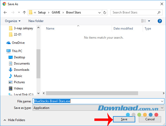This screenshot has width=166, height=126.
Task: Click the Search Brawl Stars field
Action: [134, 12]
